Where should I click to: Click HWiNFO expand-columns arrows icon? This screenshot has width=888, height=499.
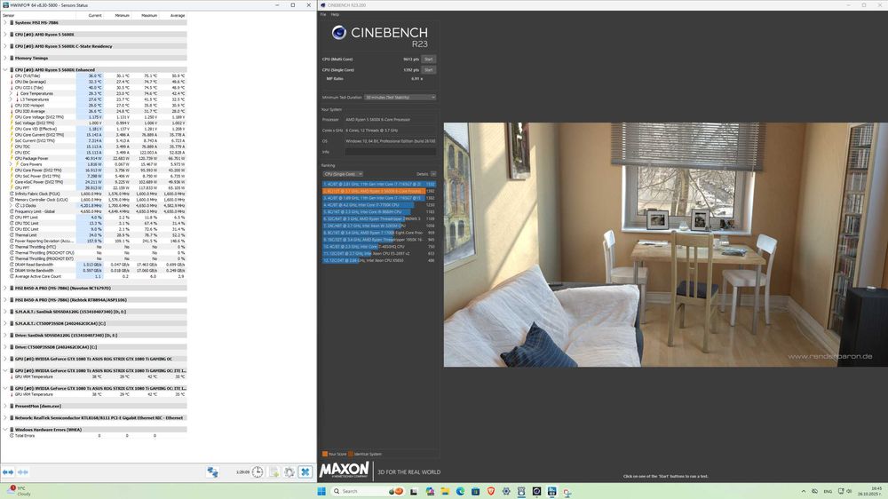8,471
